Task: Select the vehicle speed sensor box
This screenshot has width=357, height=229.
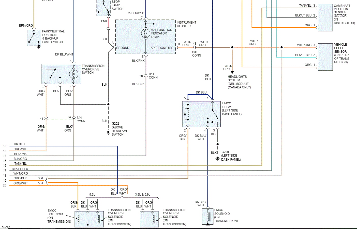Action: point(325,57)
